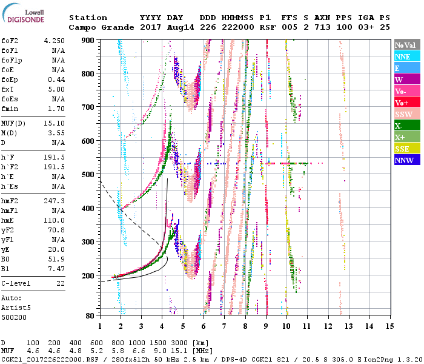424x364 pixels.
Task: Click the 500 km height axis label
Action: point(88,175)
